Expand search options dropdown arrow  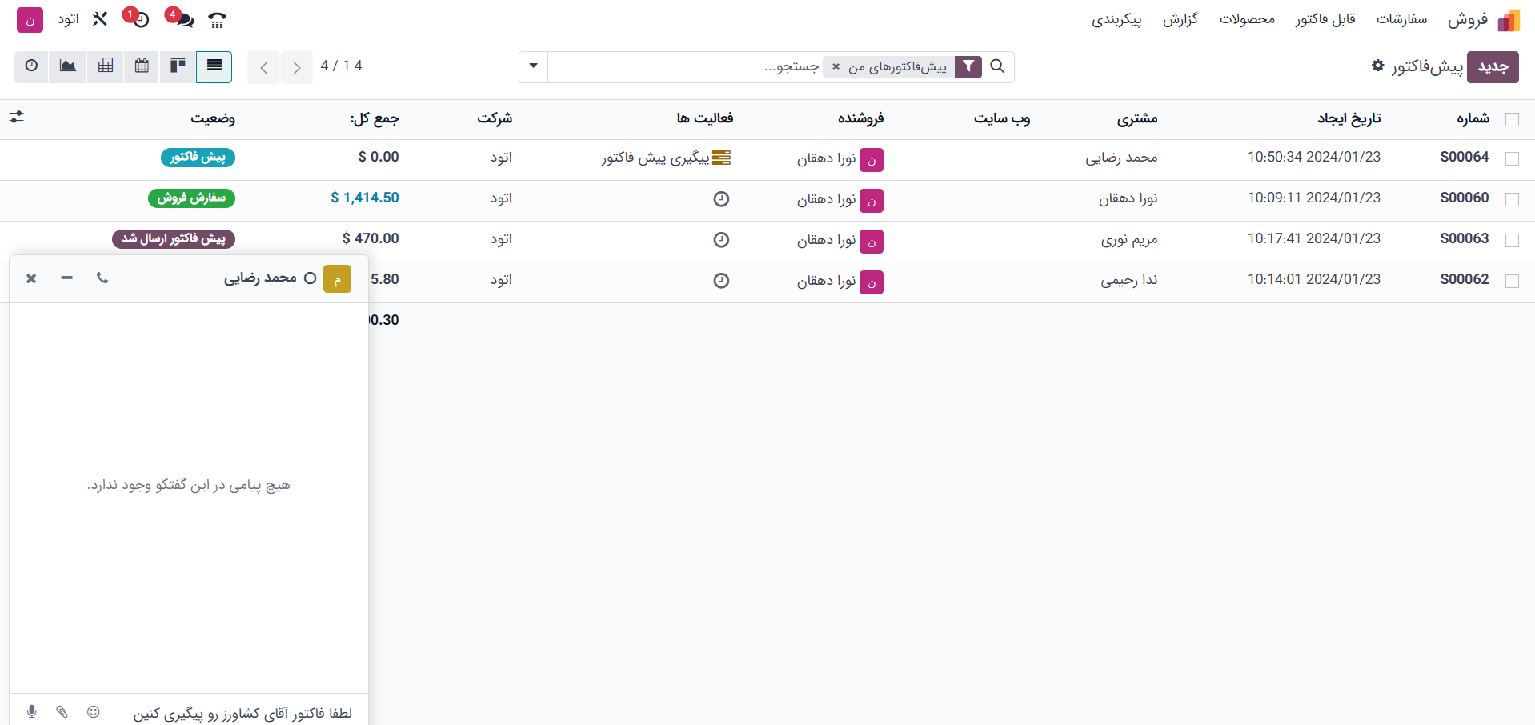coord(533,66)
